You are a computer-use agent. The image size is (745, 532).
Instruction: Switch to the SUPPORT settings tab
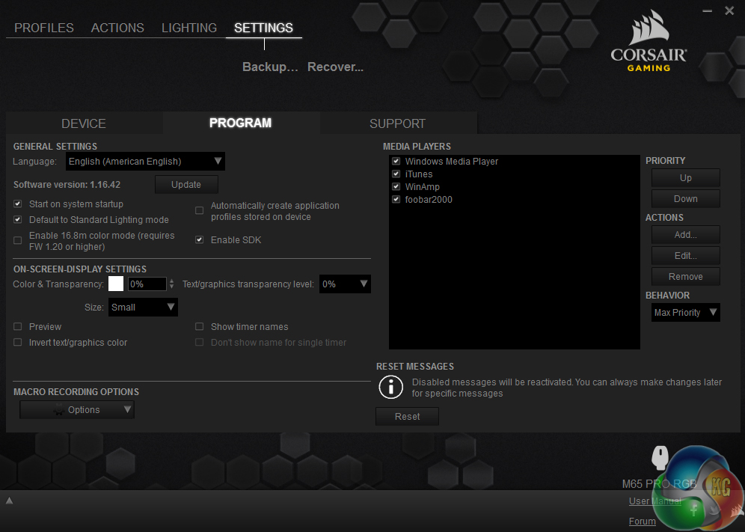[397, 123]
